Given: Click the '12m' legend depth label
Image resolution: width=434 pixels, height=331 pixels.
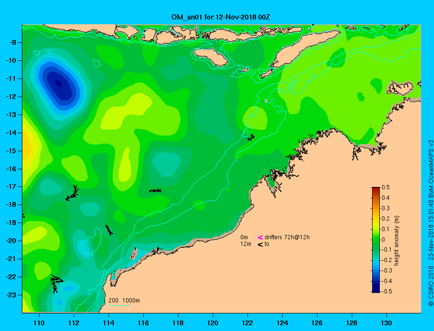Looking at the screenshot, I should [246, 244].
